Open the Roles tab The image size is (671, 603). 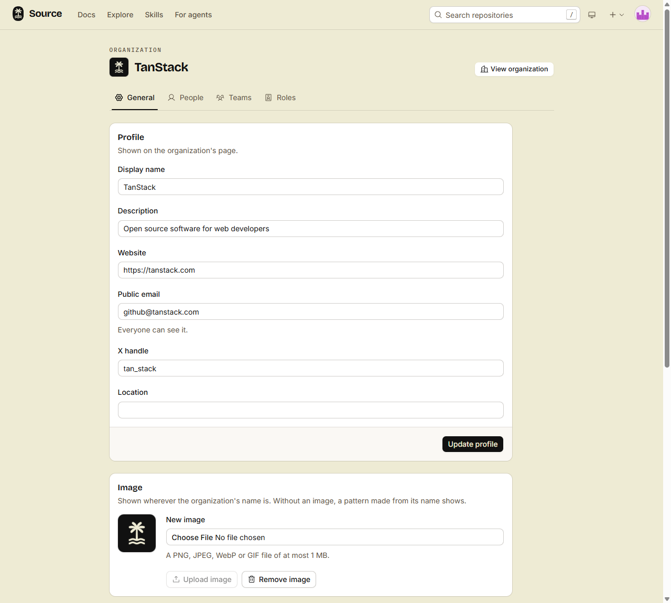coord(280,98)
